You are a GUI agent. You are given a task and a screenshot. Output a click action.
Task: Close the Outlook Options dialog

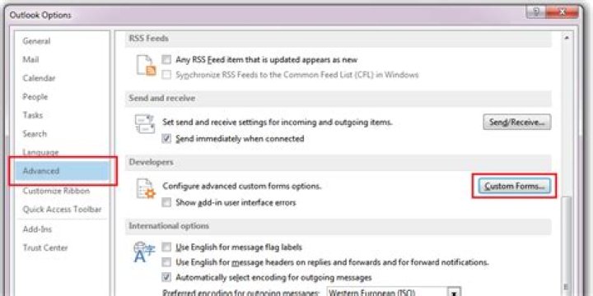point(563,12)
